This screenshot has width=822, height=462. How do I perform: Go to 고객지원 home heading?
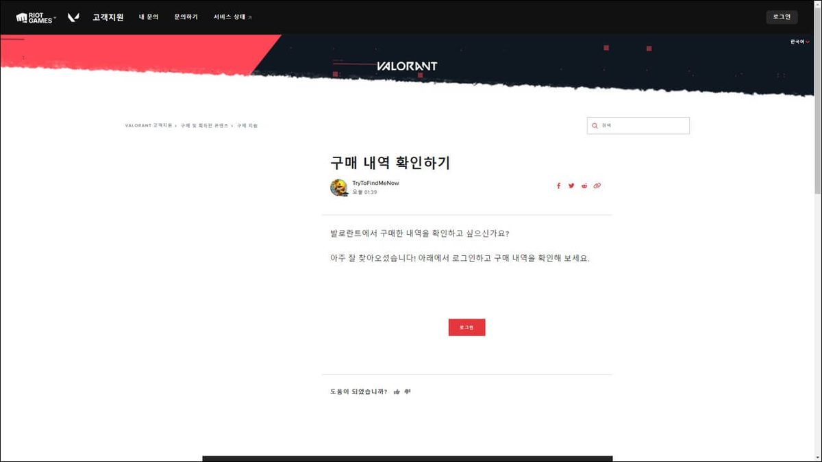click(108, 17)
